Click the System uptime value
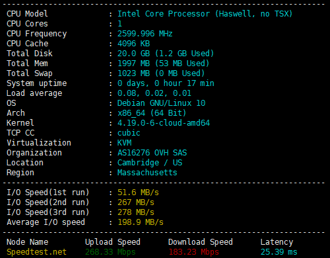Screen dimensions: 330x258 pyautogui.click(x=166, y=83)
